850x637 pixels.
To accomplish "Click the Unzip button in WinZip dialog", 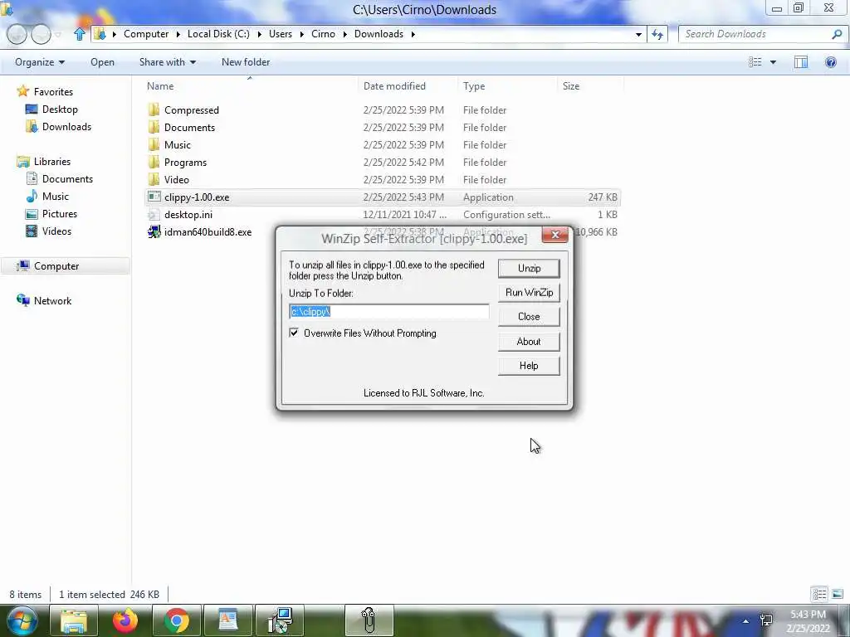I will pyautogui.click(x=529, y=268).
